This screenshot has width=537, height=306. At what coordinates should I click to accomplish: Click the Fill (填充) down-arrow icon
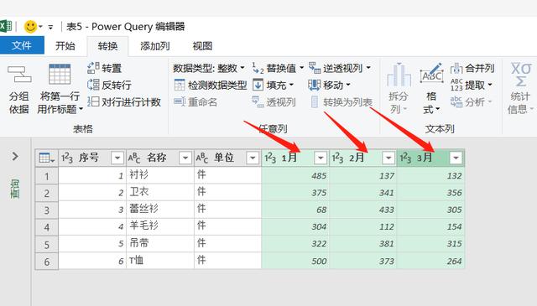(258, 85)
